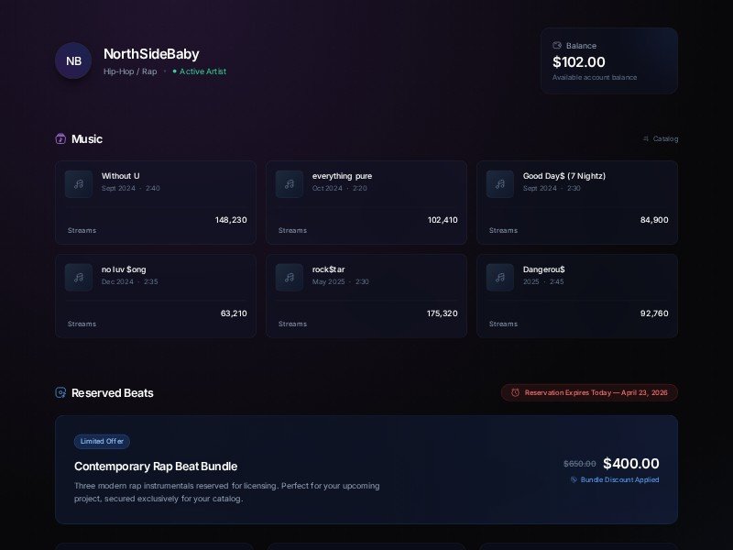Click the NB artist avatar
The width and height of the screenshot is (733, 550).
pos(73,61)
